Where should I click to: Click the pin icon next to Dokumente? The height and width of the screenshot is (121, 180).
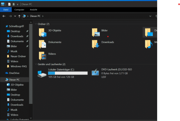27,41
